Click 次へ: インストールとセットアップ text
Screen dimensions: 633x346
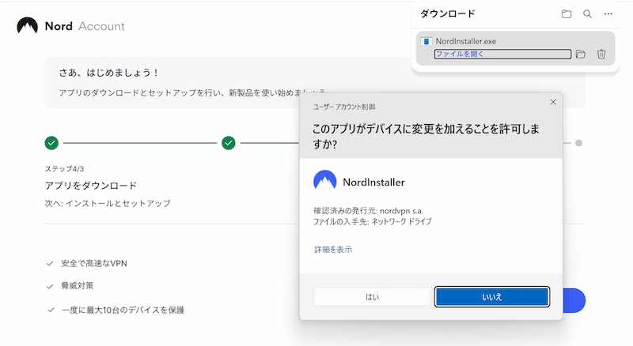[x=108, y=203]
